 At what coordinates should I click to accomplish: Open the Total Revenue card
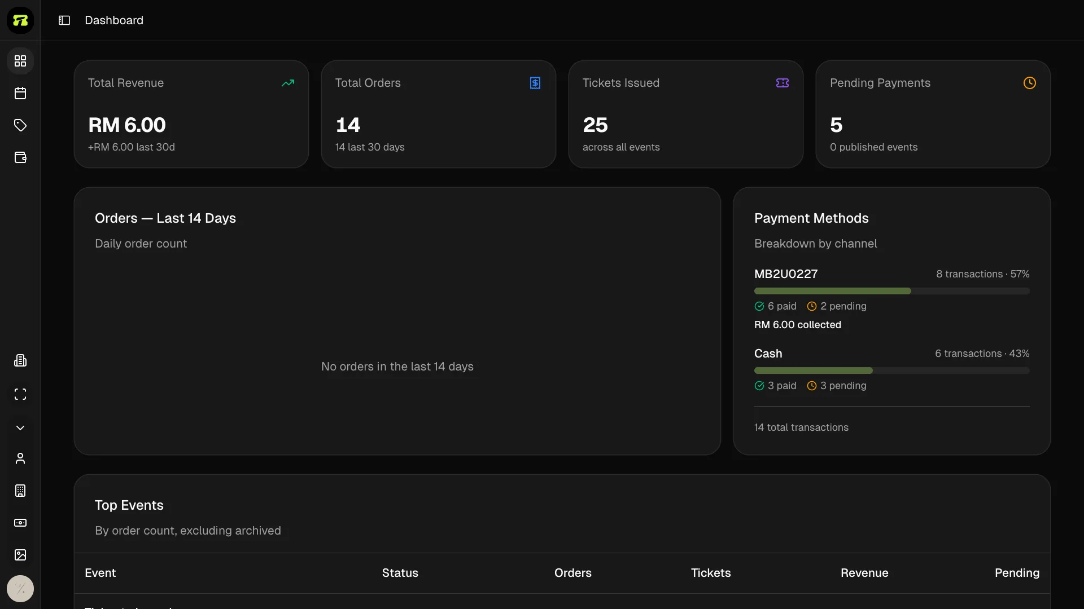click(x=191, y=114)
